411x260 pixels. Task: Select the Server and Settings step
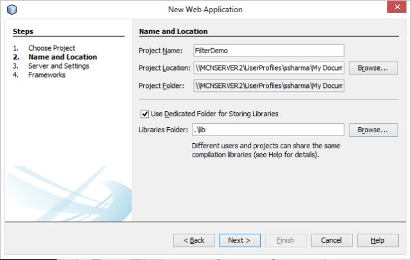(x=58, y=66)
